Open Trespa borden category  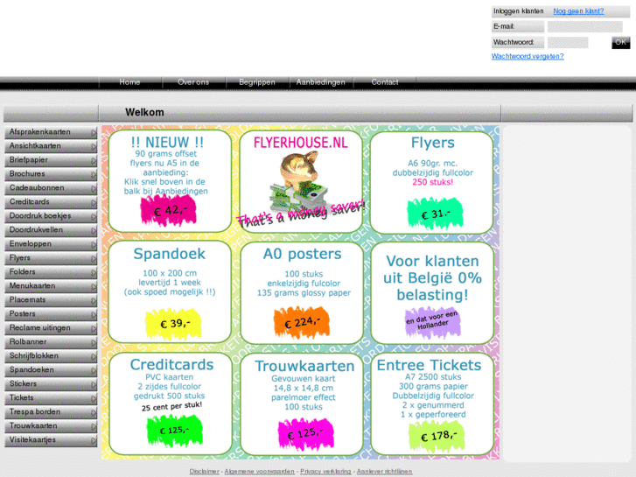coord(51,412)
